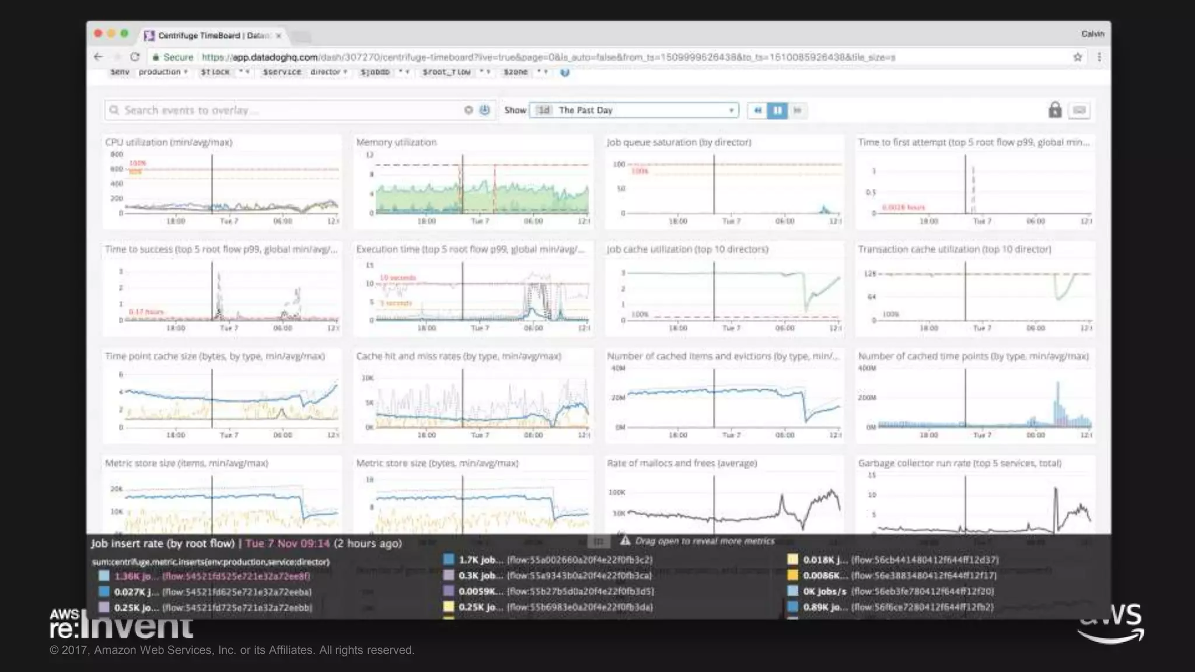
Task: Click the Memory utilization graph title
Action: coord(396,142)
